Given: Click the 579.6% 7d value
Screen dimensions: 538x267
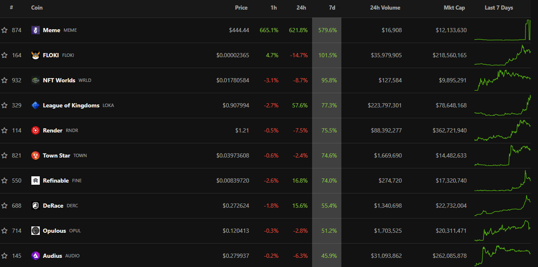Looking at the screenshot, I should coord(328,30).
